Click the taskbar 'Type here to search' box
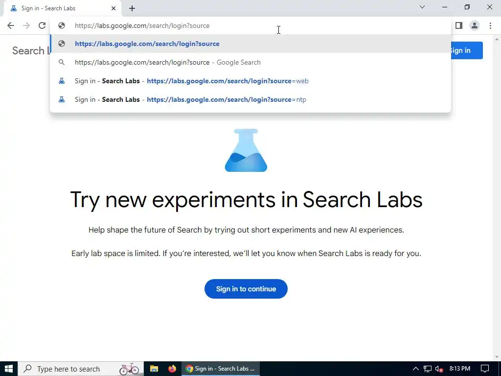Image resolution: width=501 pixels, height=376 pixels. (81, 369)
